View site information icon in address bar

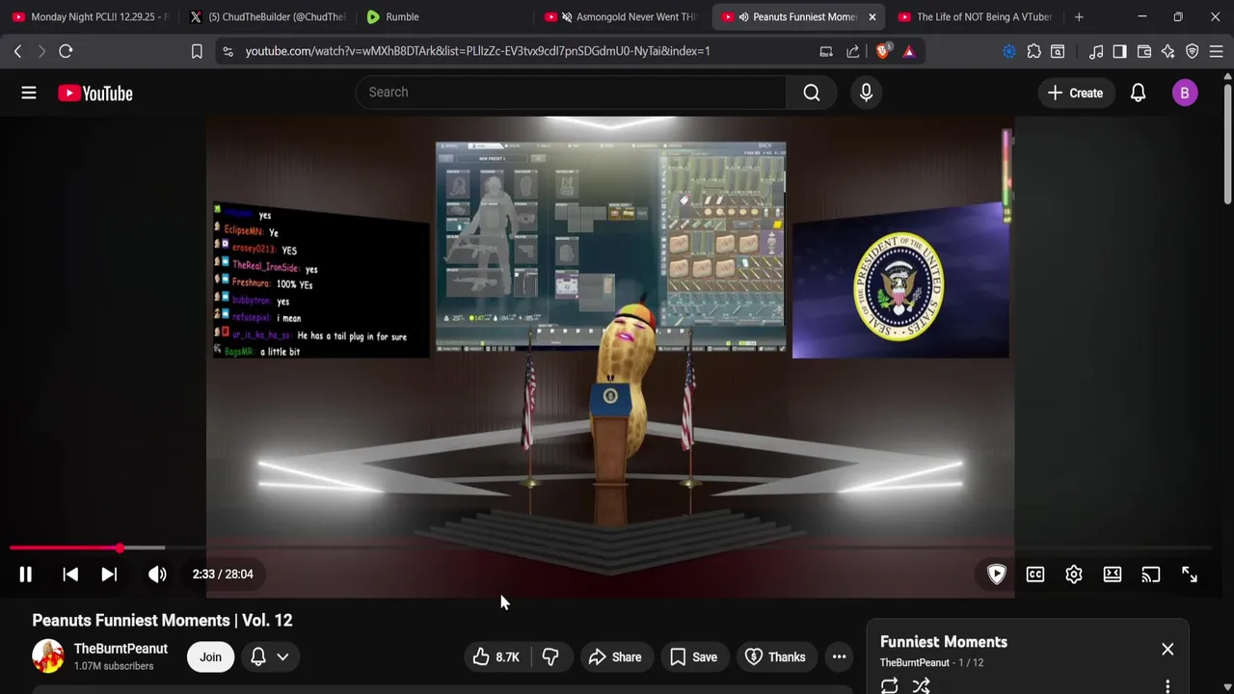tap(228, 51)
